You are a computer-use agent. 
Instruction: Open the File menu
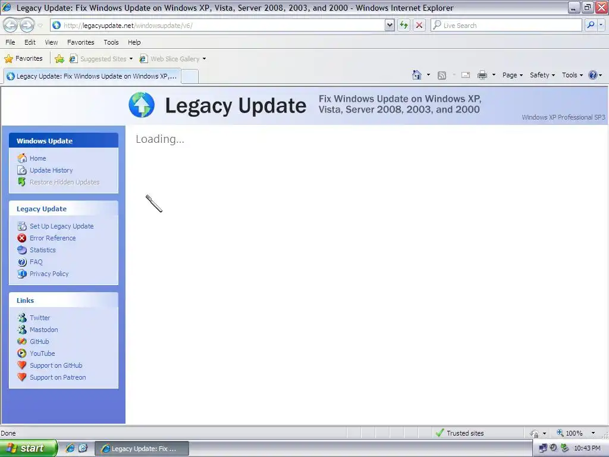point(10,42)
